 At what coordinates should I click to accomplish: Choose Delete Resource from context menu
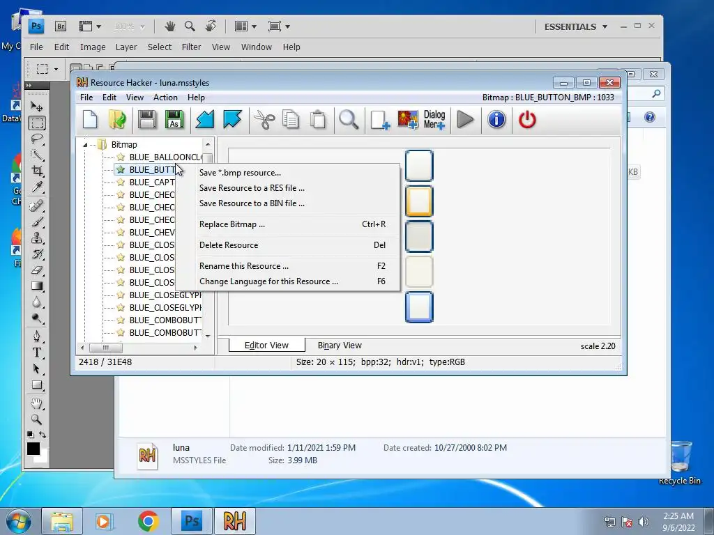click(288, 245)
